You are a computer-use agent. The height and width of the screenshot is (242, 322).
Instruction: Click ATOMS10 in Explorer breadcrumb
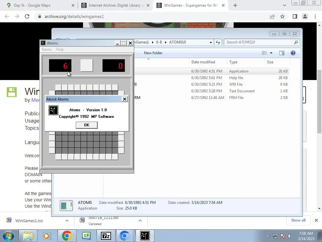click(x=177, y=42)
